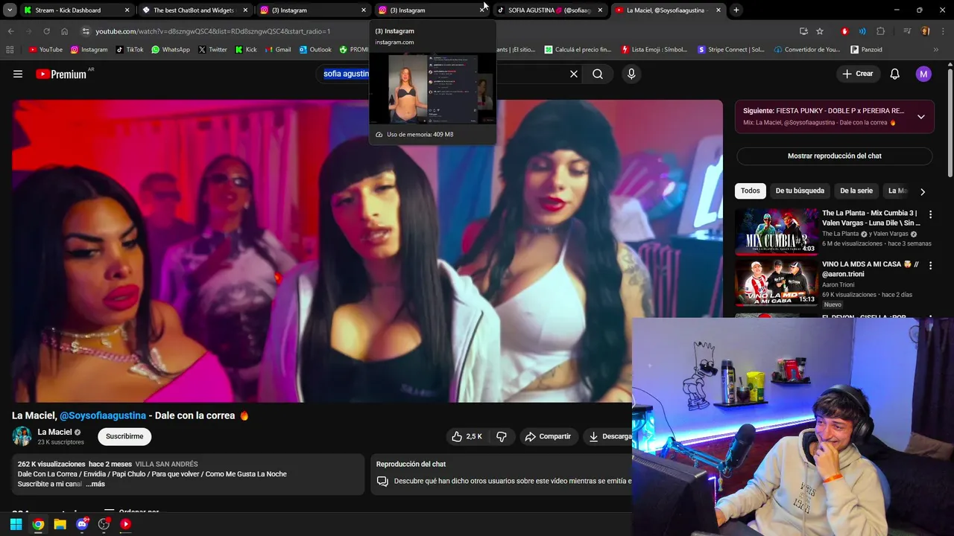Start voice search with the microphone icon
Viewport: 954px width, 536px height.
click(631, 74)
